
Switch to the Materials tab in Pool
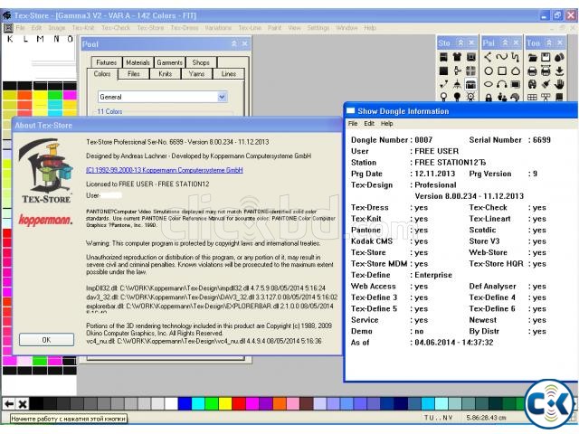138,62
